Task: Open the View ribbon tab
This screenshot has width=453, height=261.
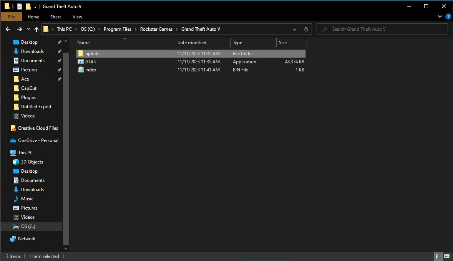Action: [x=77, y=17]
